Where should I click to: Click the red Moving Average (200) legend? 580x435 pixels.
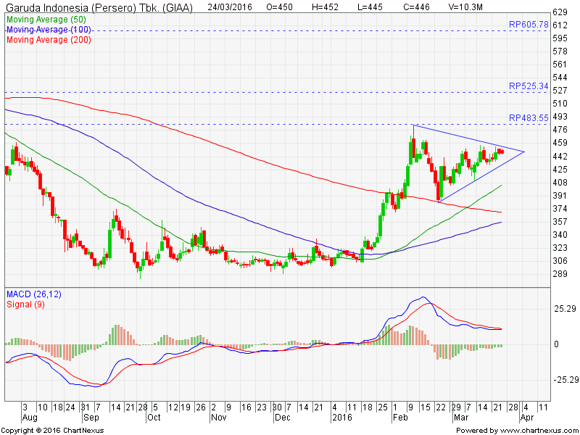click(49, 39)
